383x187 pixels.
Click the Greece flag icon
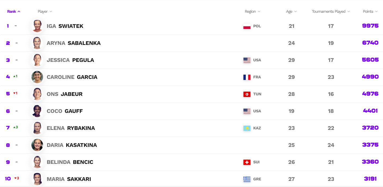coord(247,179)
